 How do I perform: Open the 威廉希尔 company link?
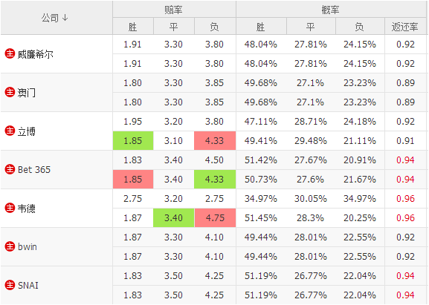click(x=35, y=54)
